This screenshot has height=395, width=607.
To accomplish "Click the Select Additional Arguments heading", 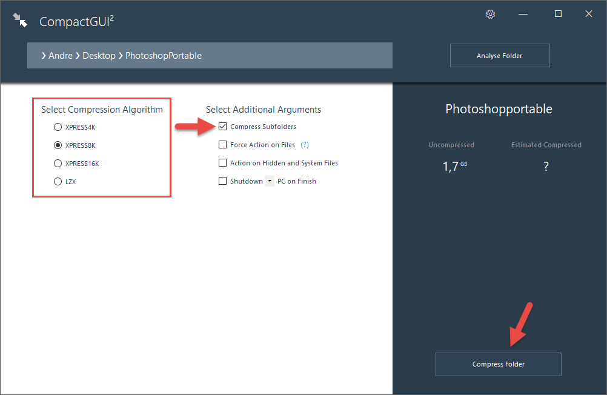I will [264, 110].
